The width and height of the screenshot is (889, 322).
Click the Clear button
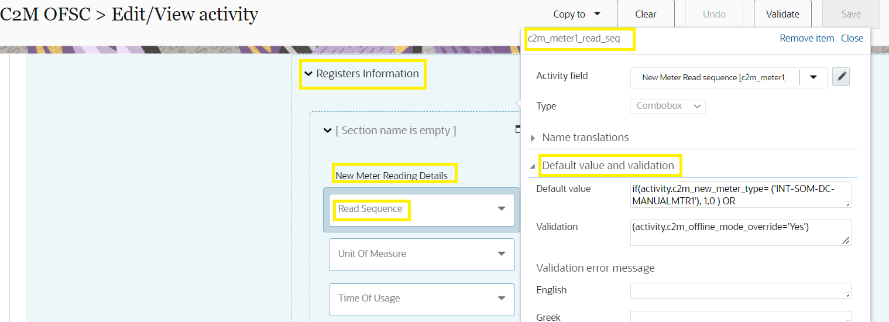[646, 14]
